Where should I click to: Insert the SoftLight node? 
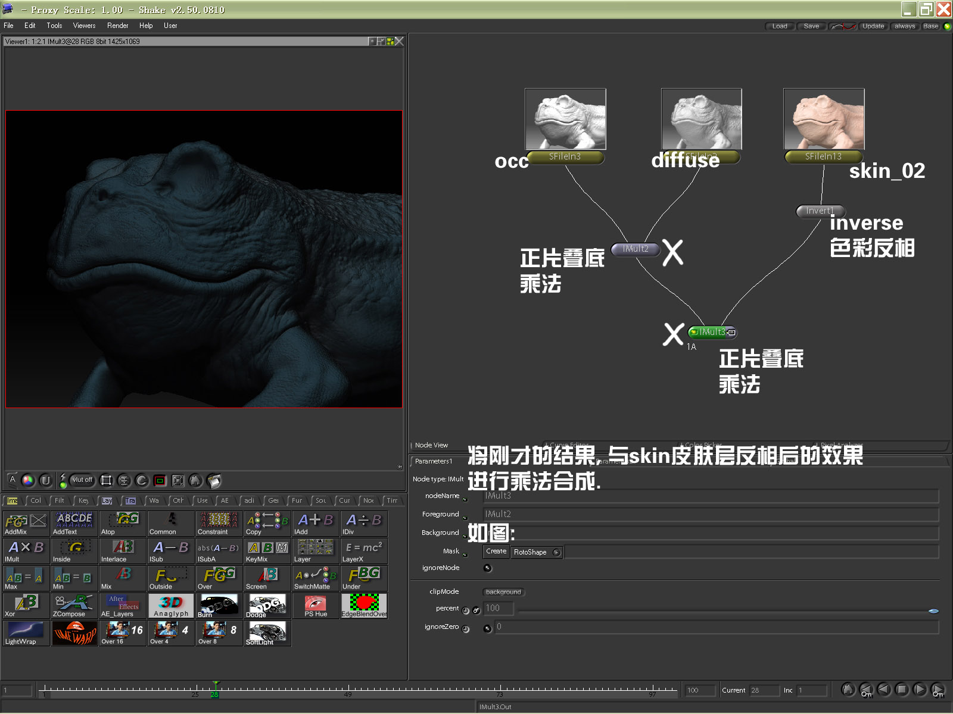point(267,633)
